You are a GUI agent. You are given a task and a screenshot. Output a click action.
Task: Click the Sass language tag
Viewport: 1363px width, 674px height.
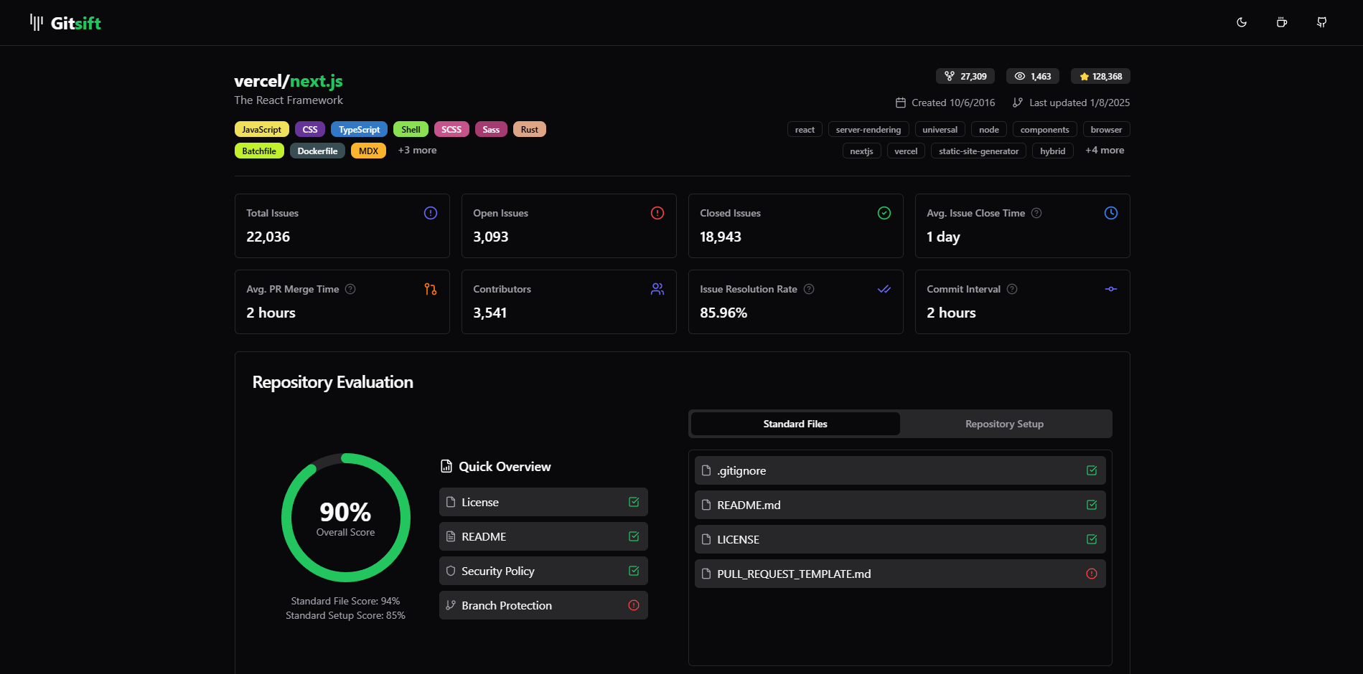[491, 129]
